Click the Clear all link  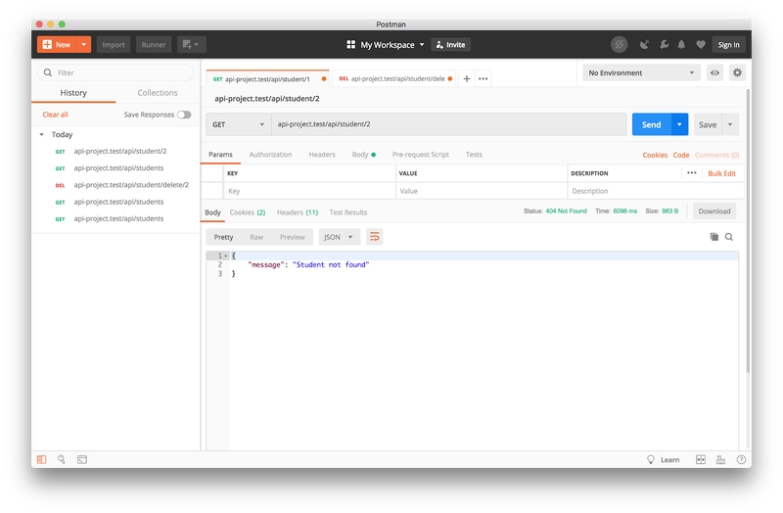coord(55,115)
